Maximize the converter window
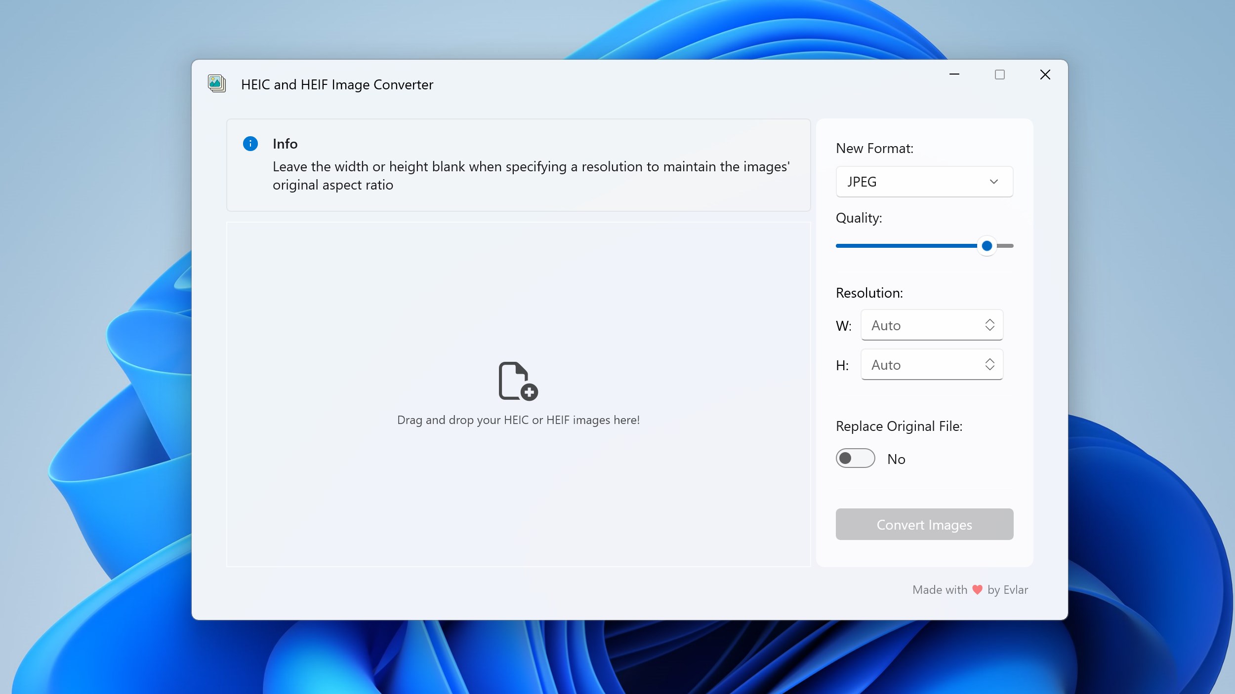 [x=1000, y=75]
